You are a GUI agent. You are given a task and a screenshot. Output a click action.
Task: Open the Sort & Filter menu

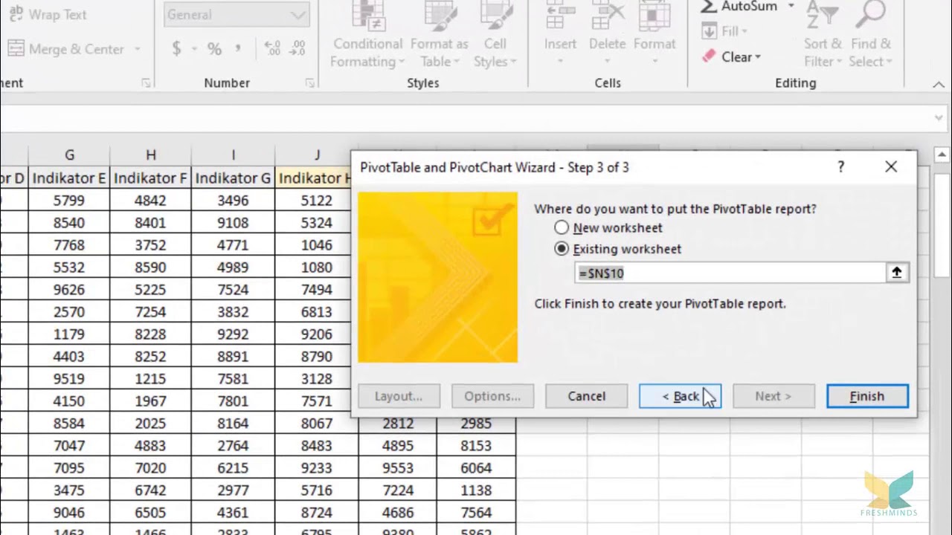pos(822,35)
